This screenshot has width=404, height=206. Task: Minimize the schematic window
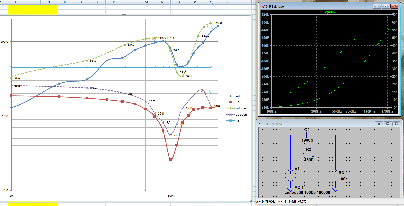coord(379,124)
